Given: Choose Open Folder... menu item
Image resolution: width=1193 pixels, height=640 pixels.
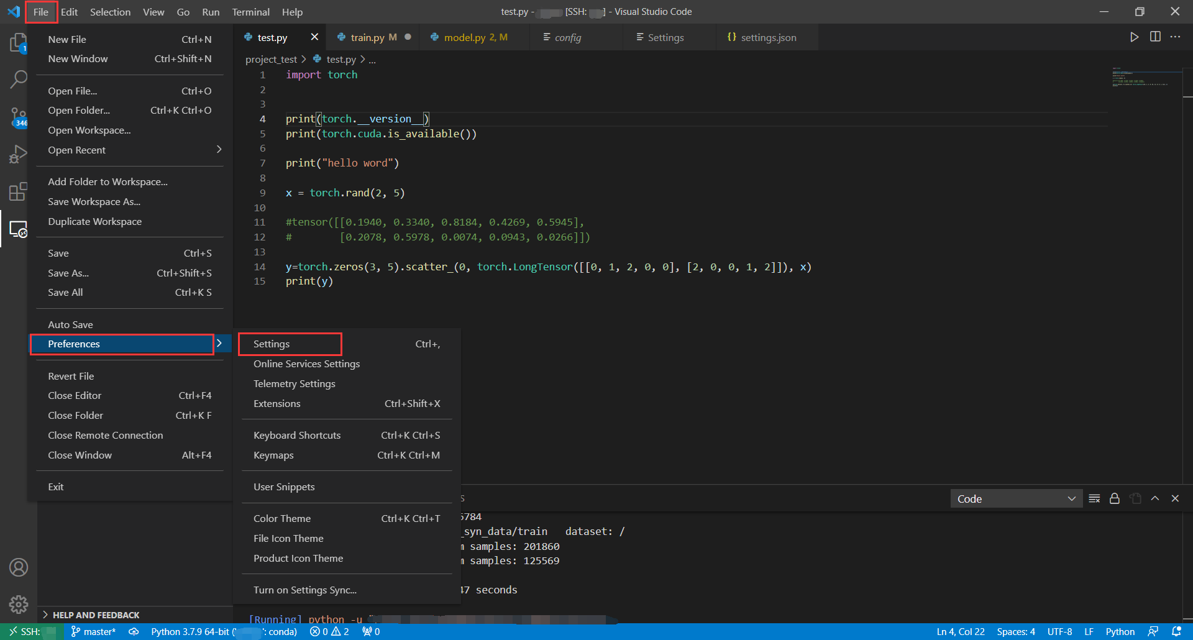Looking at the screenshot, I should 130,110.
